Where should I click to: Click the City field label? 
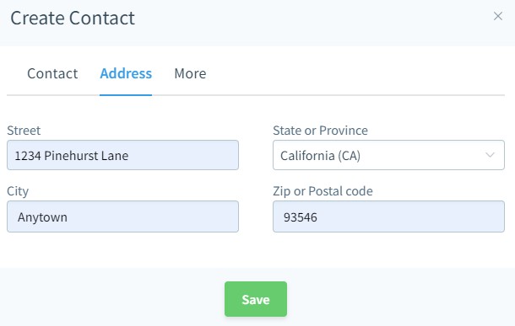pyautogui.click(x=18, y=191)
